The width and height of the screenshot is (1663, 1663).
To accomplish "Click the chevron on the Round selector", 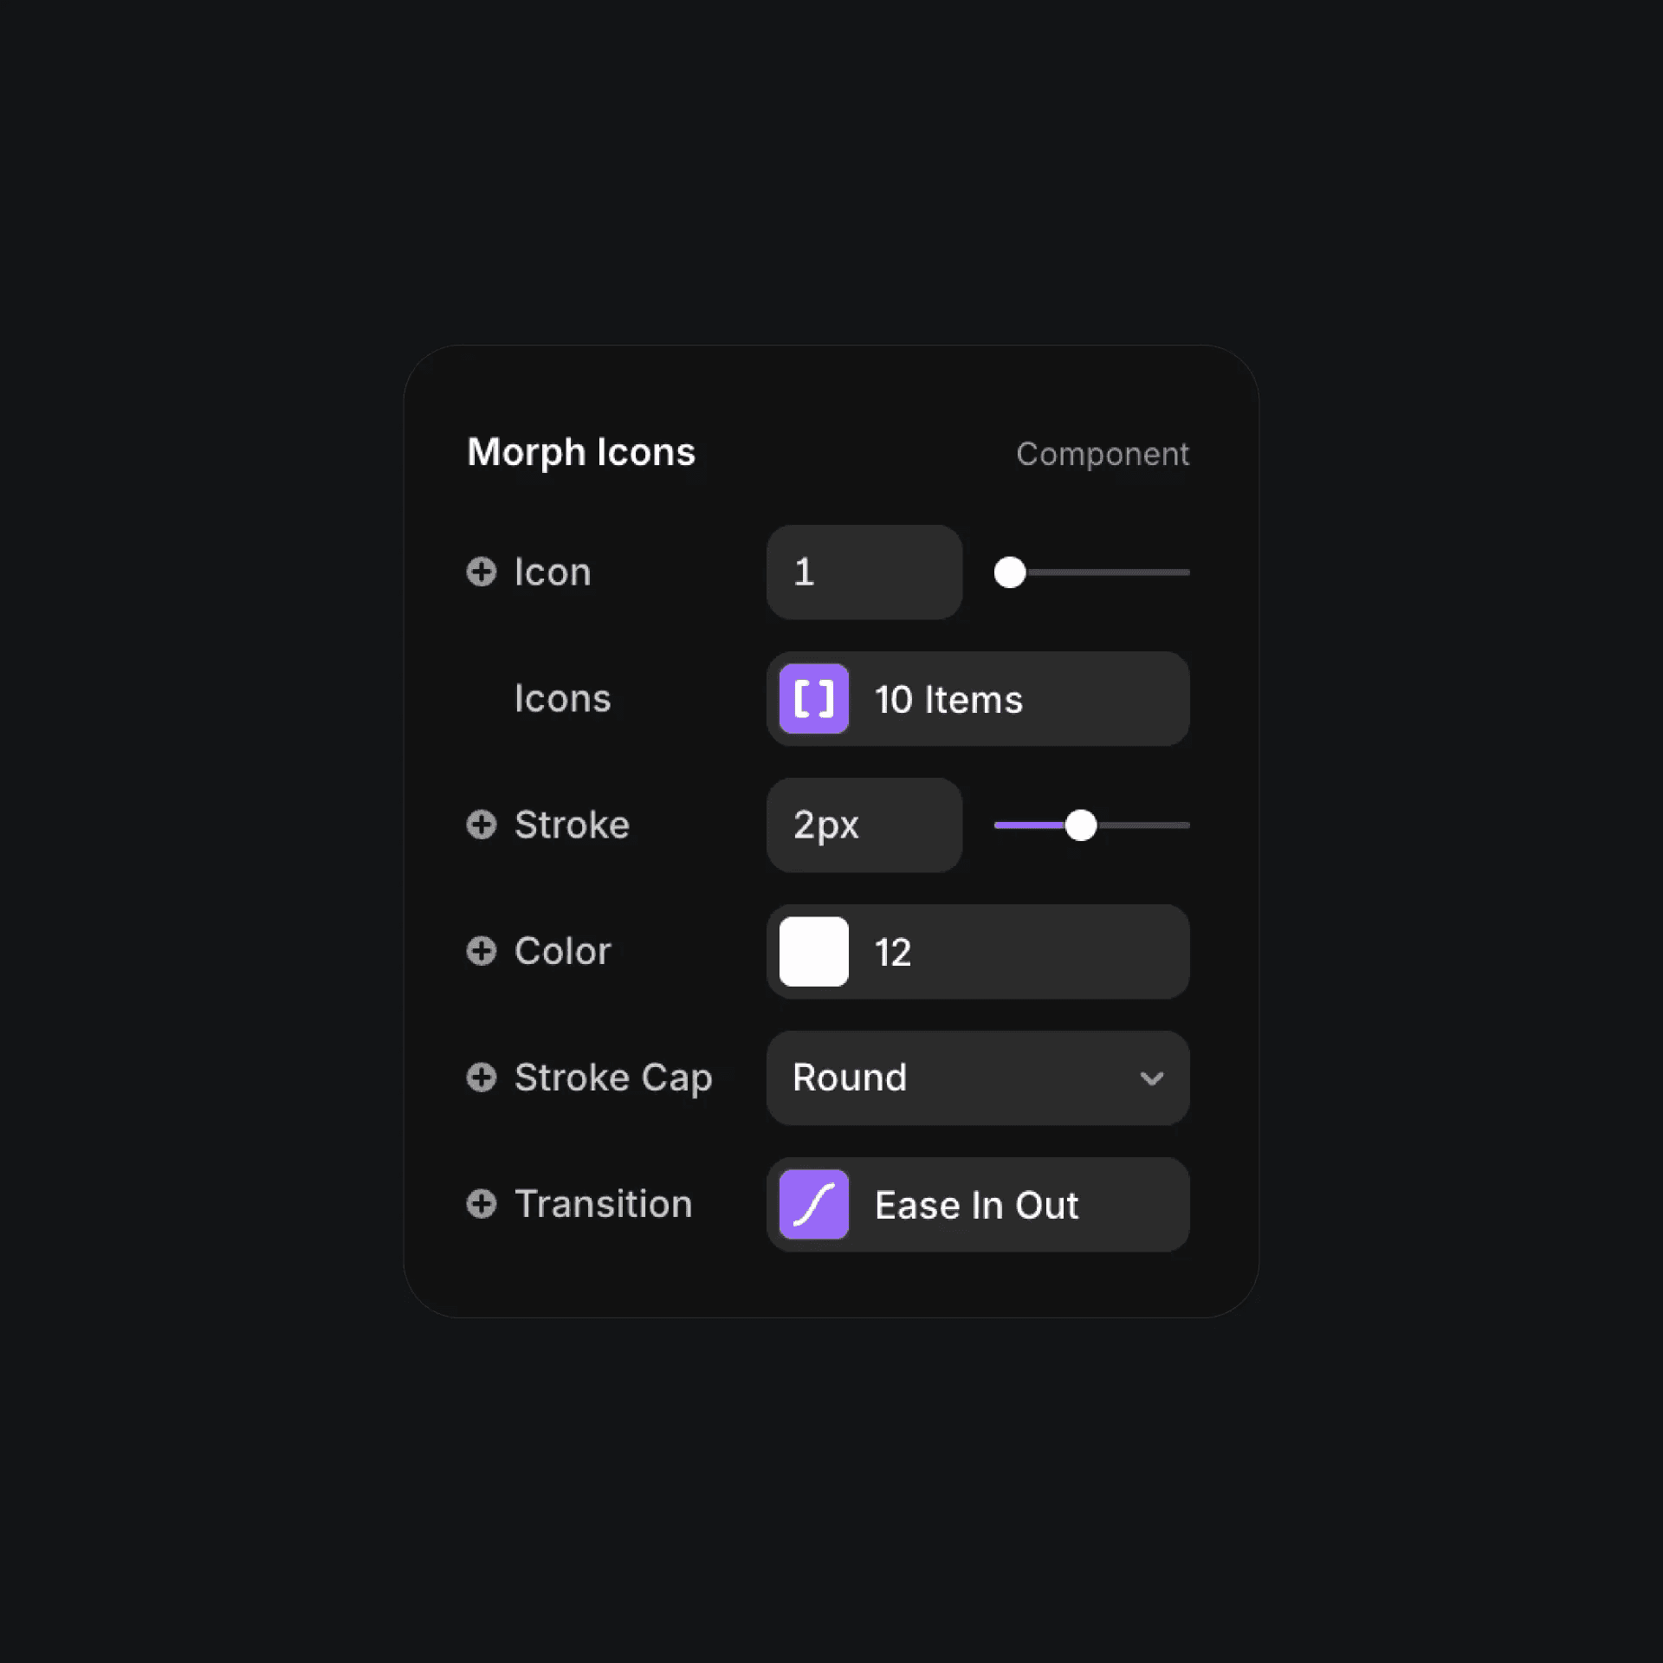I will 1152,1078.
